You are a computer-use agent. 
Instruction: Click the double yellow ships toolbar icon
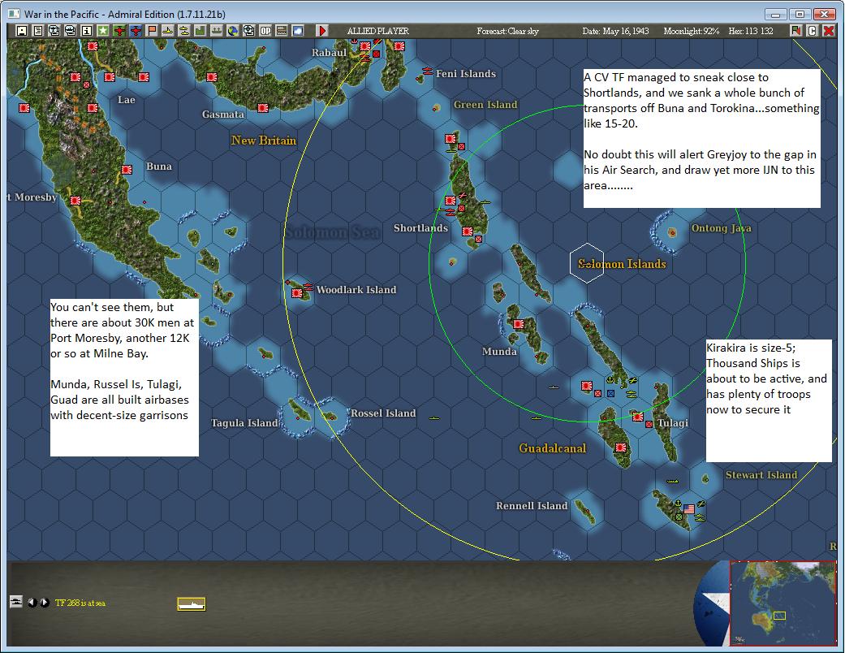(x=183, y=31)
